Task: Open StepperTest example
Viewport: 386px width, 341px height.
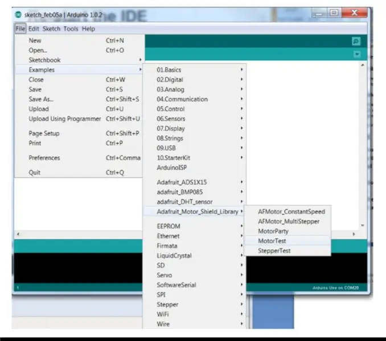Action: (x=288, y=251)
